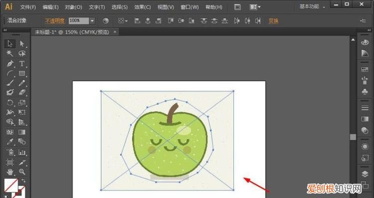Open the Brushes panel
374x198 pixels.
(365, 81)
